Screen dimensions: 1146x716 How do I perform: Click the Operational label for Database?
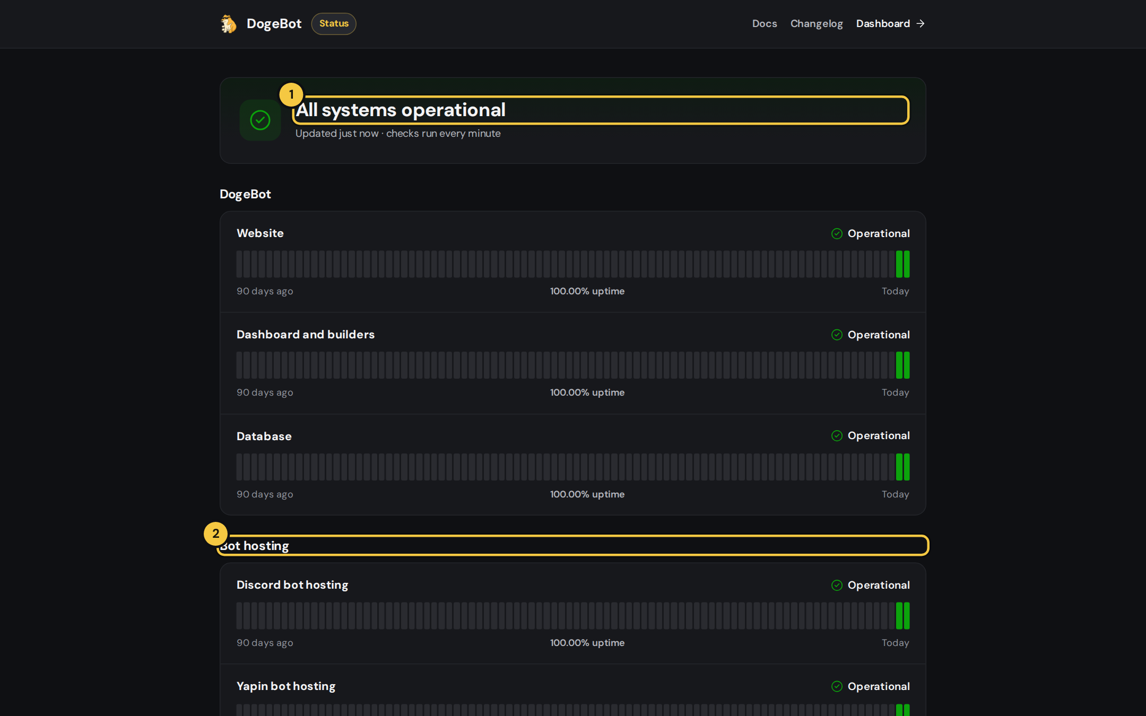click(x=879, y=436)
